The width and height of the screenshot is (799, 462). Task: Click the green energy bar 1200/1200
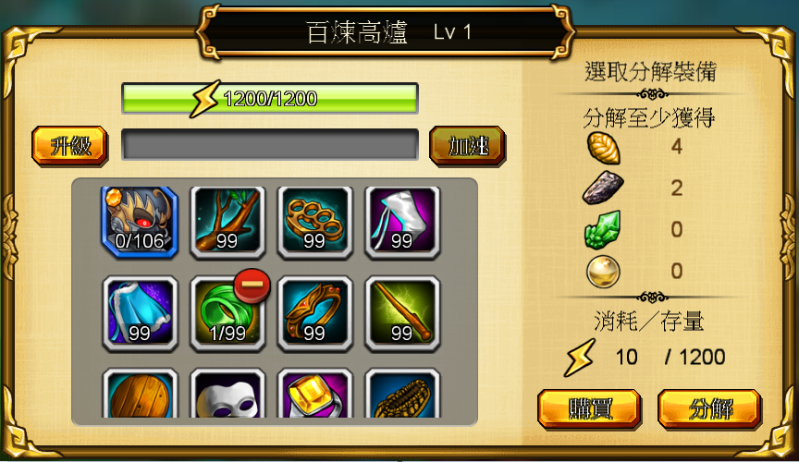270,98
